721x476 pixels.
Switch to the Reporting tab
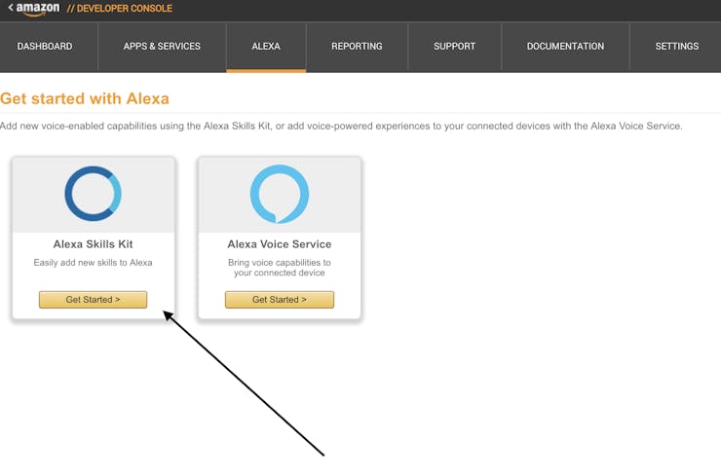coord(357,47)
